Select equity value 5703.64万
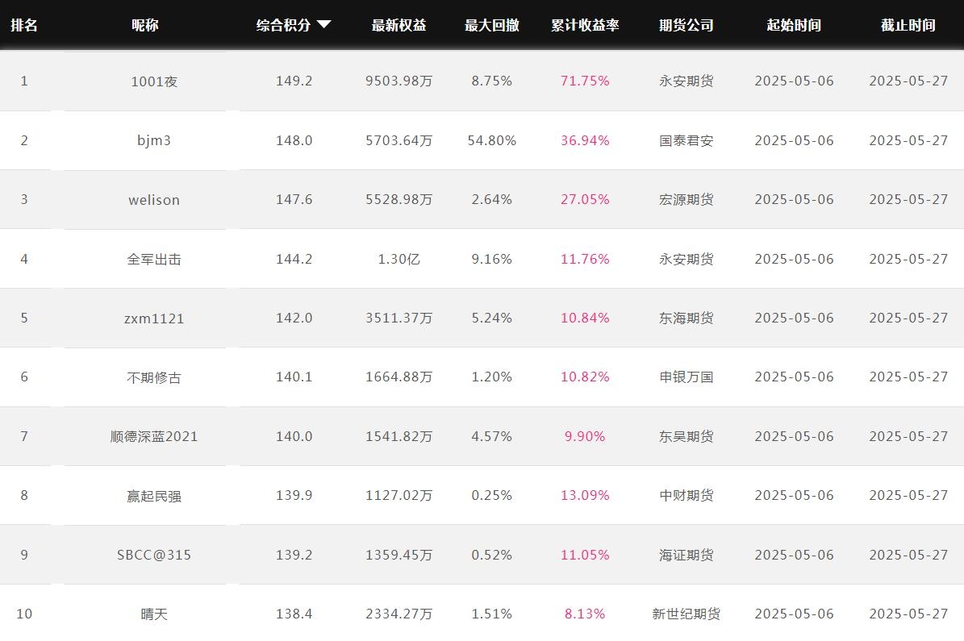Screen dimensions: 964x641 click(x=399, y=141)
